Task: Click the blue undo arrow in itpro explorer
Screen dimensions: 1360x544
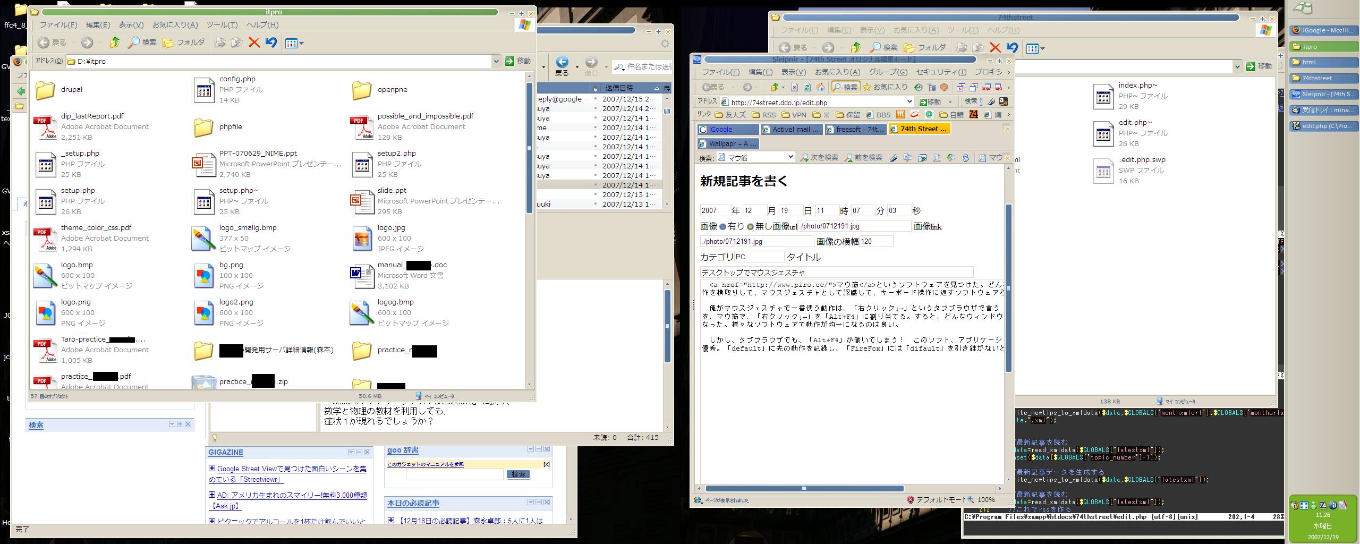Action: 271,43
